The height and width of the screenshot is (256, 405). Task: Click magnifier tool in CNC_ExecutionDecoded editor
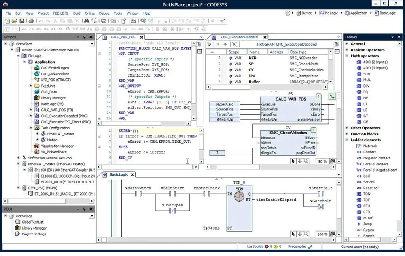coord(306,161)
